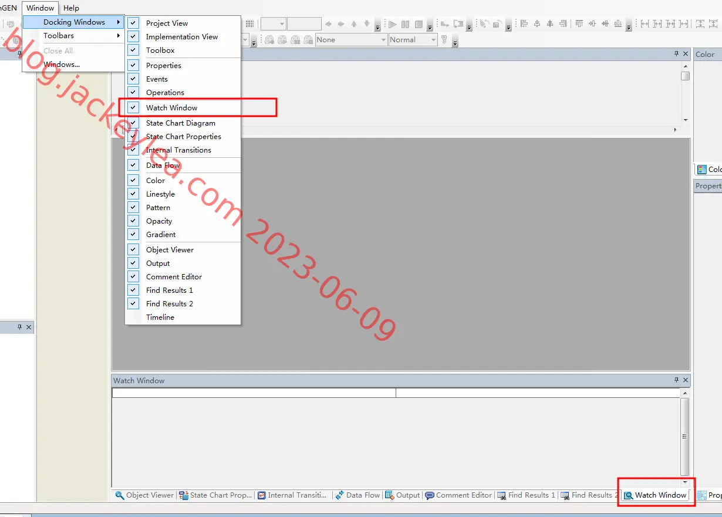Open the Help menu
722x517 pixels.
pos(71,8)
